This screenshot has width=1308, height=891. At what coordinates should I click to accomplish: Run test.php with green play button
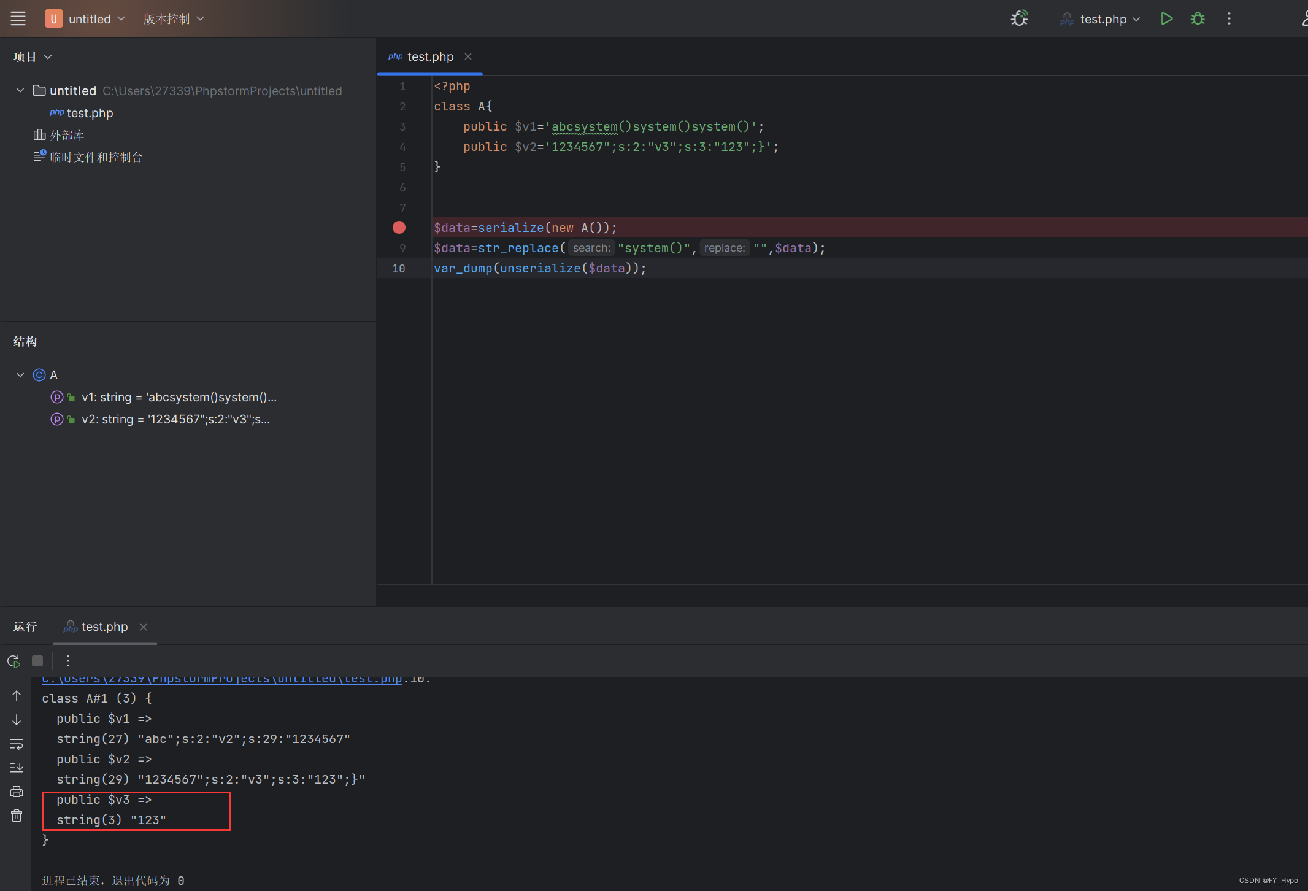pyautogui.click(x=1166, y=19)
